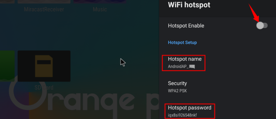Open the Security setting
Viewport: 276px width, 119px height.
218,87
